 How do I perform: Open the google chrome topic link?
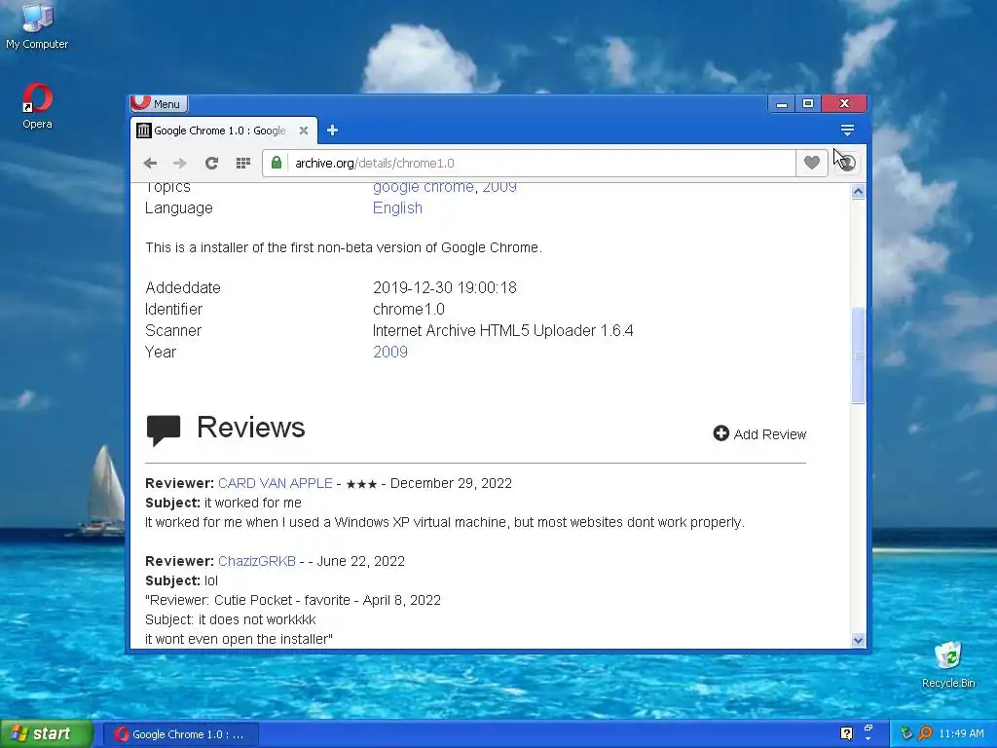pos(423,187)
